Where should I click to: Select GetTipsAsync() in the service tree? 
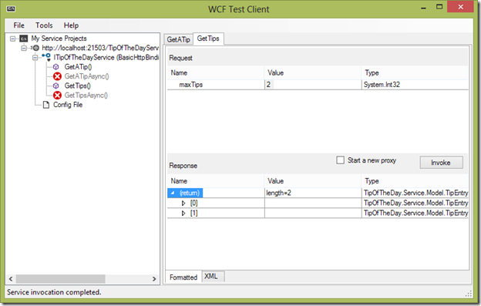pos(86,96)
